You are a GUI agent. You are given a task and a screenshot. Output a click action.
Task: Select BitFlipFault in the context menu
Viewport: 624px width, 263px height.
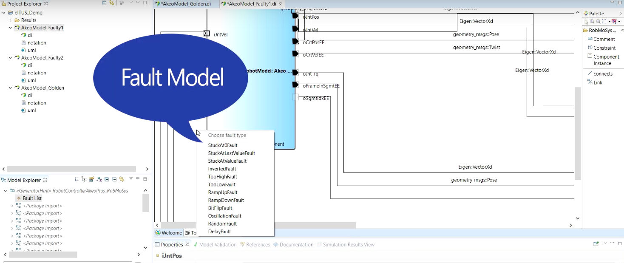[x=220, y=208]
